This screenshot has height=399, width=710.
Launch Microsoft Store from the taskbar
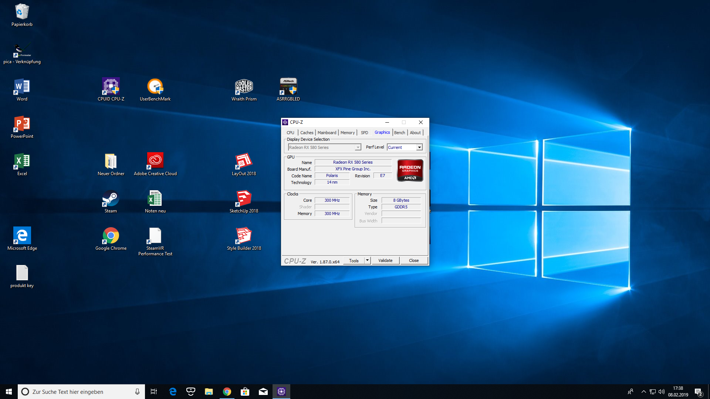[245, 392]
